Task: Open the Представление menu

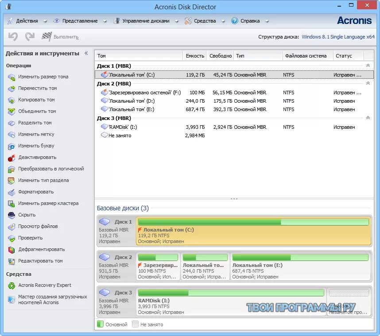Action: point(80,21)
